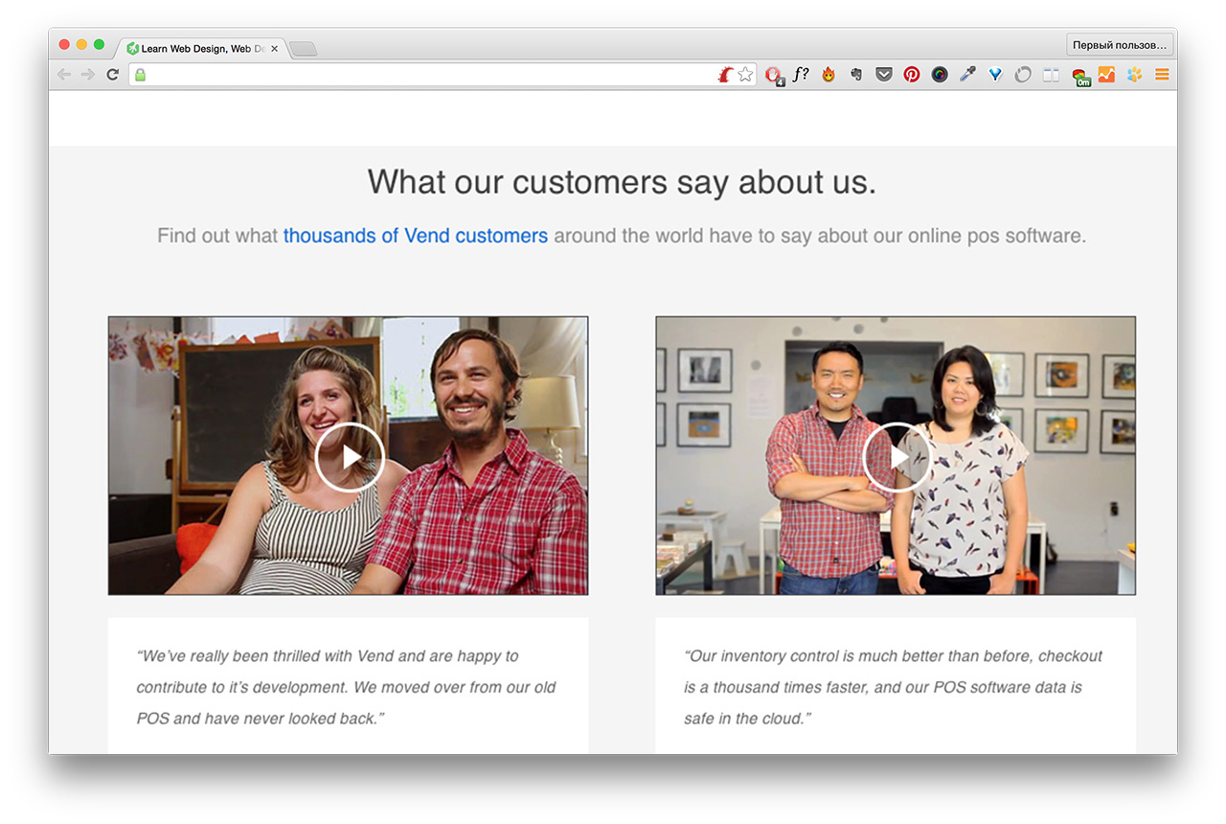Play the video of the couple on the couch
This screenshot has height=824, width=1226.
[350, 457]
